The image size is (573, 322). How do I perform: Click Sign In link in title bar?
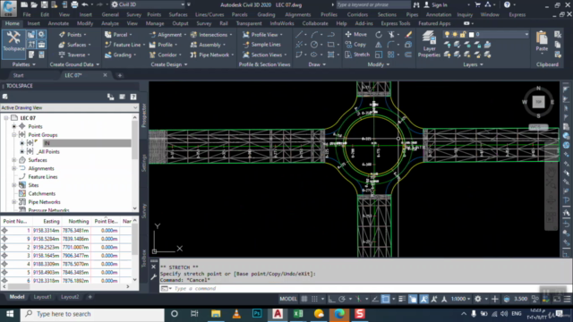pyautogui.click(x=439, y=4)
